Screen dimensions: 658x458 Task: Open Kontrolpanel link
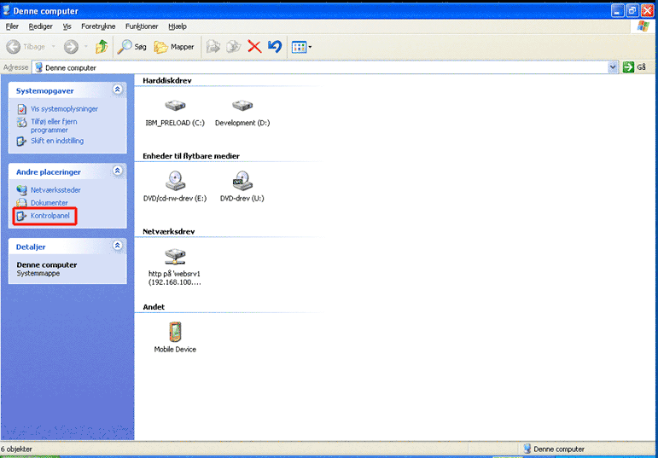click(x=50, y=216)
